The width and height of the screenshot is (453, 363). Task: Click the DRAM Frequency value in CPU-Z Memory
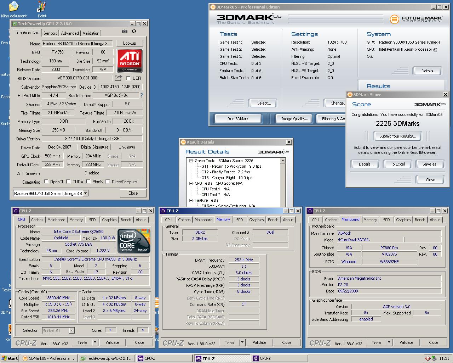[x=244, y=260]
